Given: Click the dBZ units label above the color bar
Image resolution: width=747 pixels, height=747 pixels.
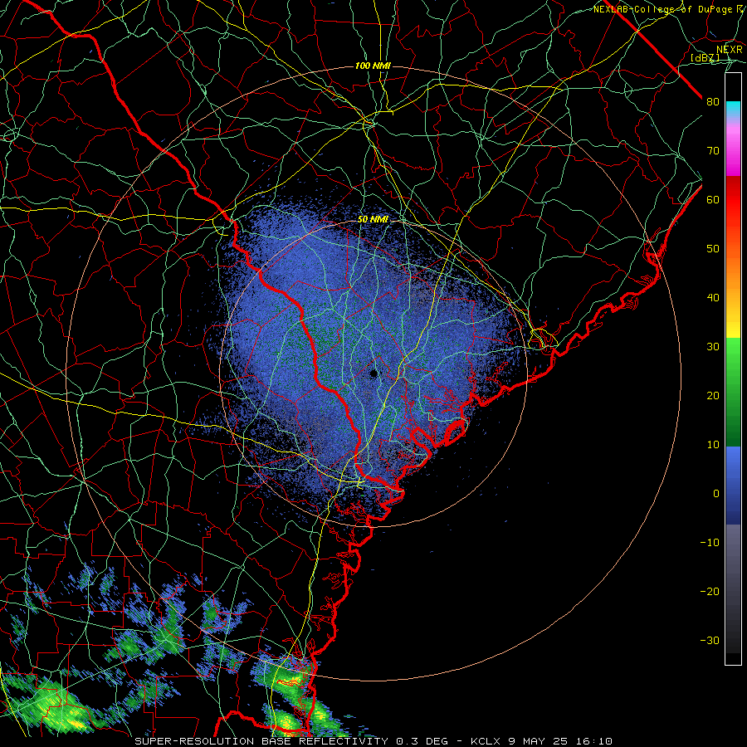Looking at the screenshot, I should (x=705, y=57).
